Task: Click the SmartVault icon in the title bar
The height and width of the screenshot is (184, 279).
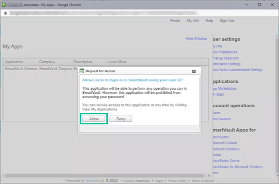Action: (4, 5)
